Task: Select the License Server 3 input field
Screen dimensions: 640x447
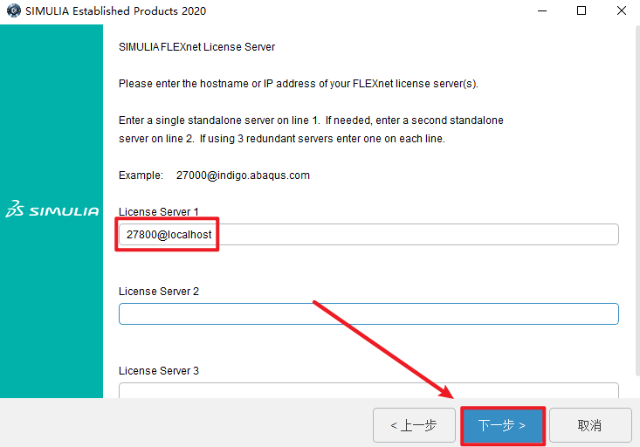Action: click(368, 391)
